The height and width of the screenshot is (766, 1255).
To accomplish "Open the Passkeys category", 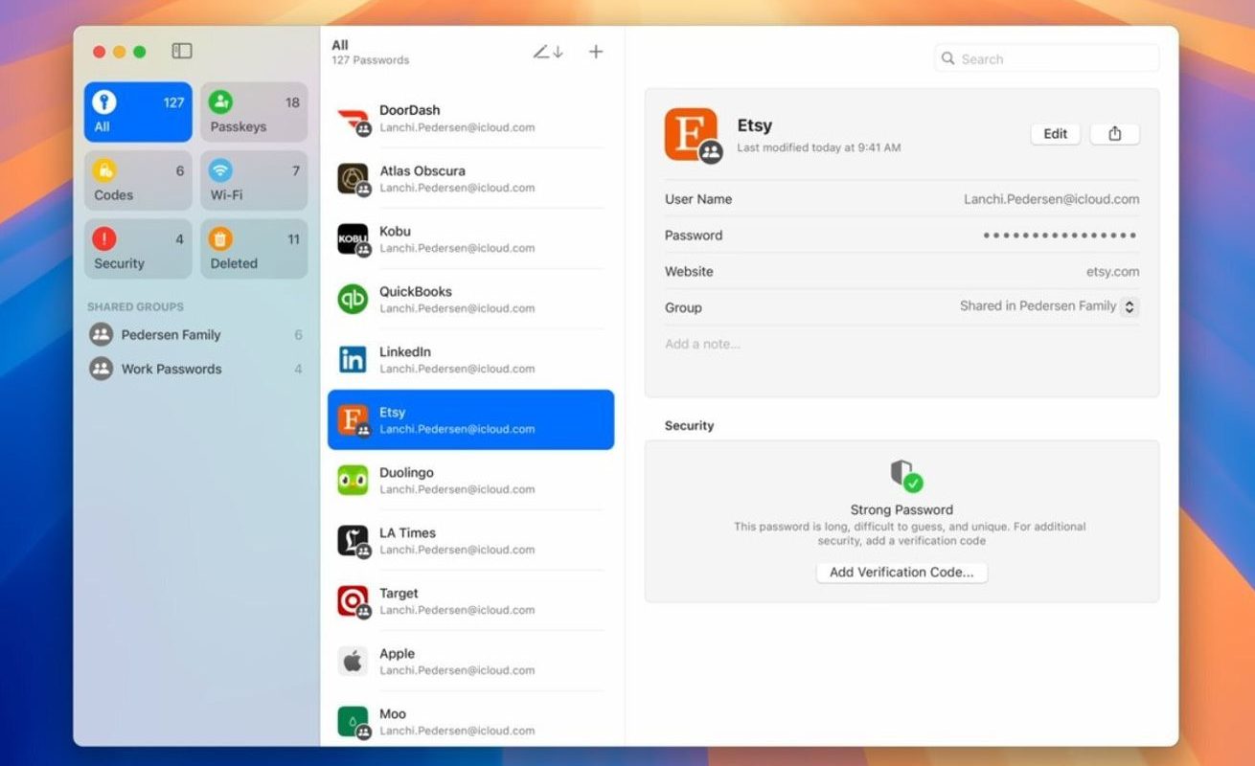I will (x=254, y=112).
